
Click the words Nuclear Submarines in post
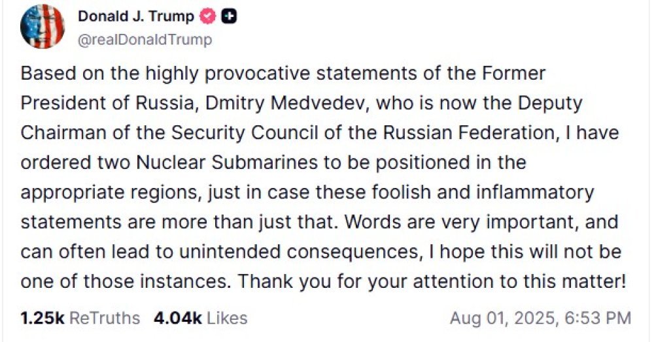[227, 163]
